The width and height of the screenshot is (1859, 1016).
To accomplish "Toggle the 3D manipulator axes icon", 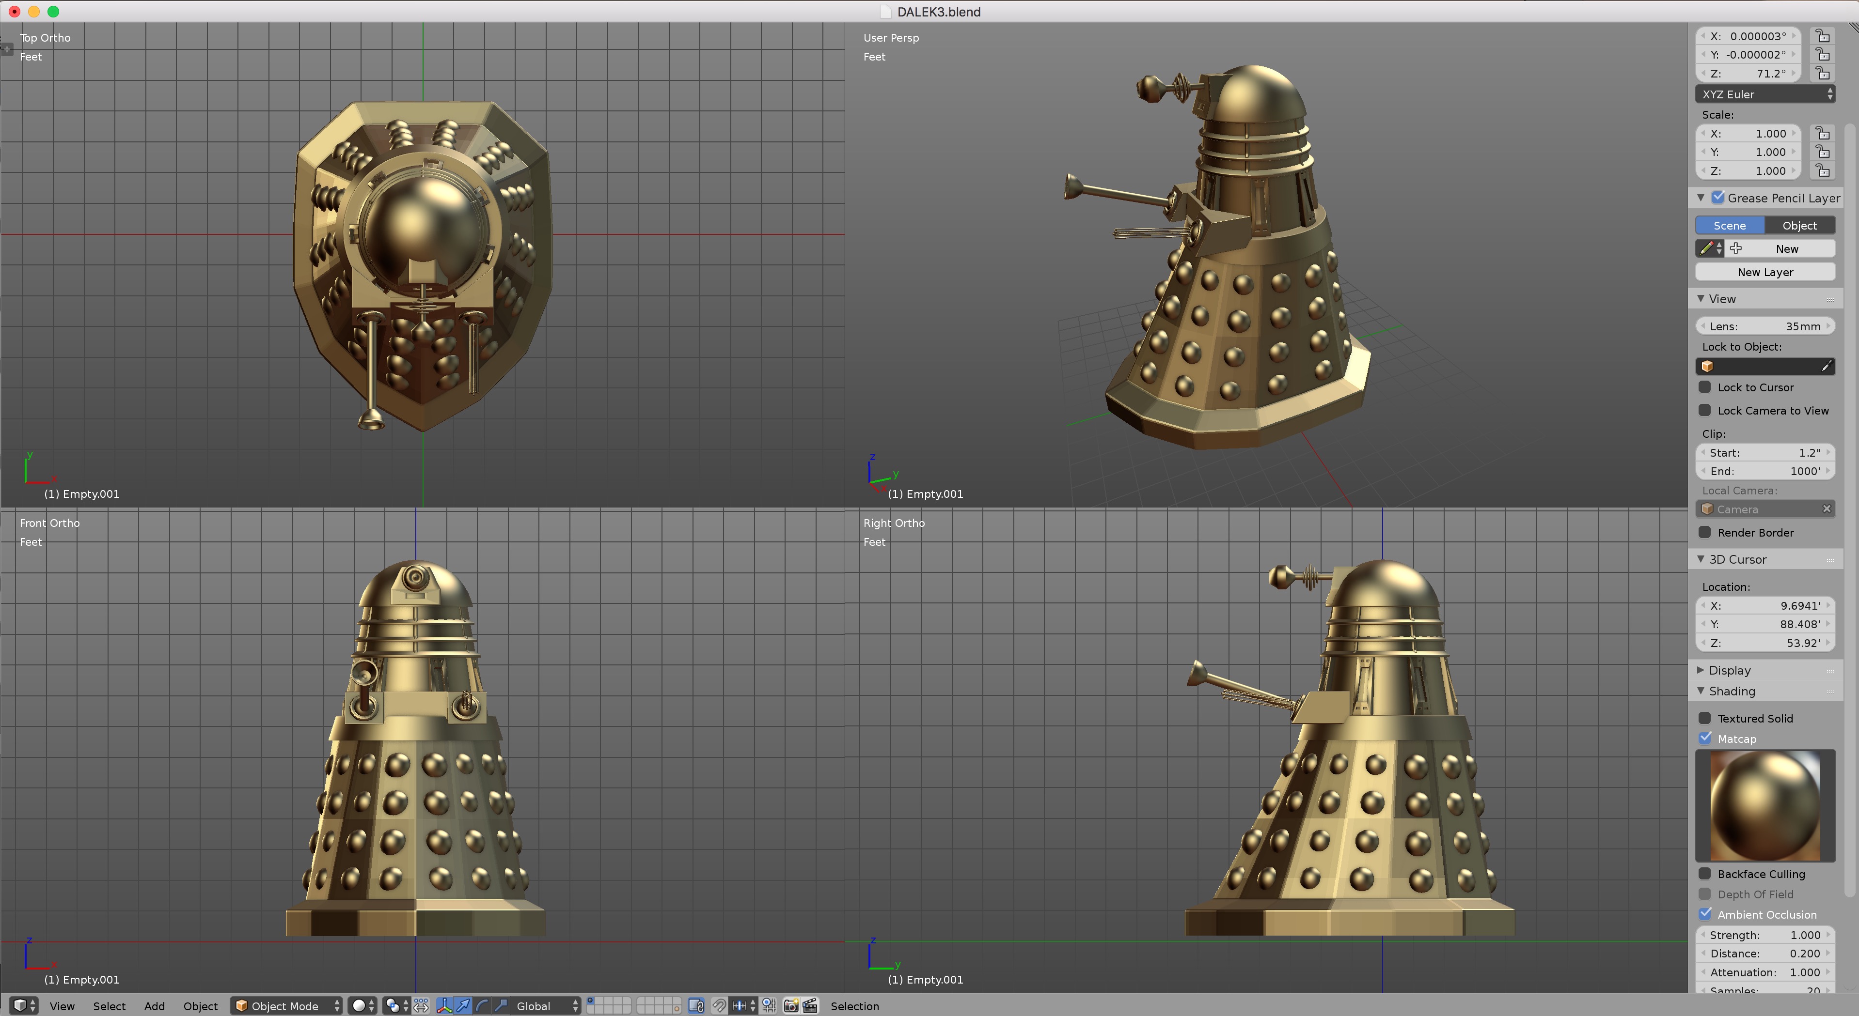I will coord(444,1005).
